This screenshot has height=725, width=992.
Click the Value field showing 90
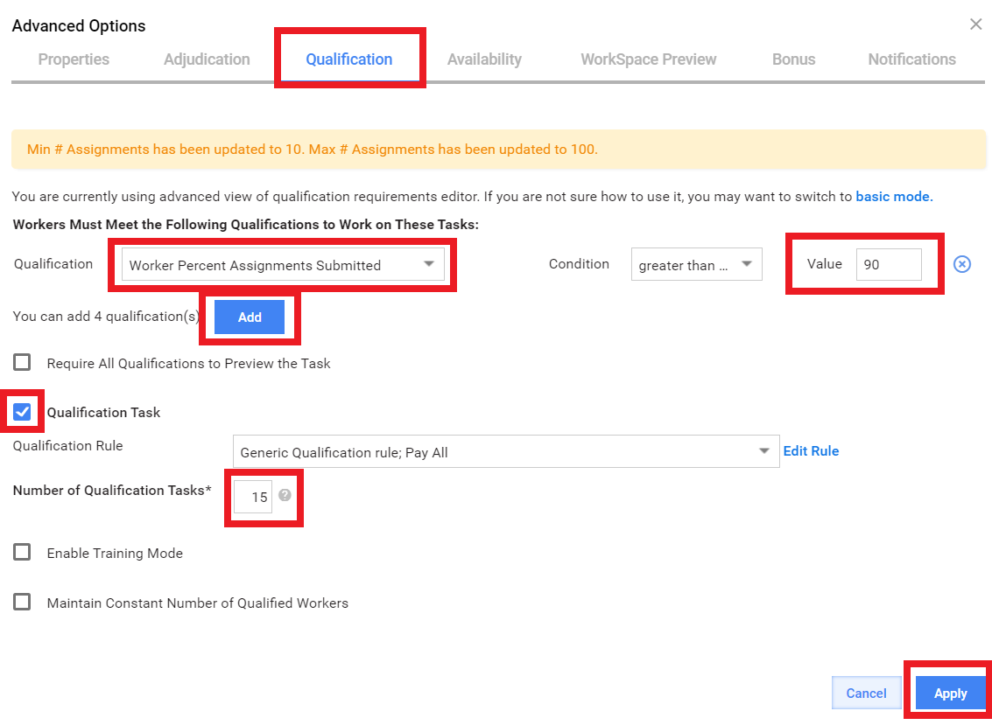889,264
